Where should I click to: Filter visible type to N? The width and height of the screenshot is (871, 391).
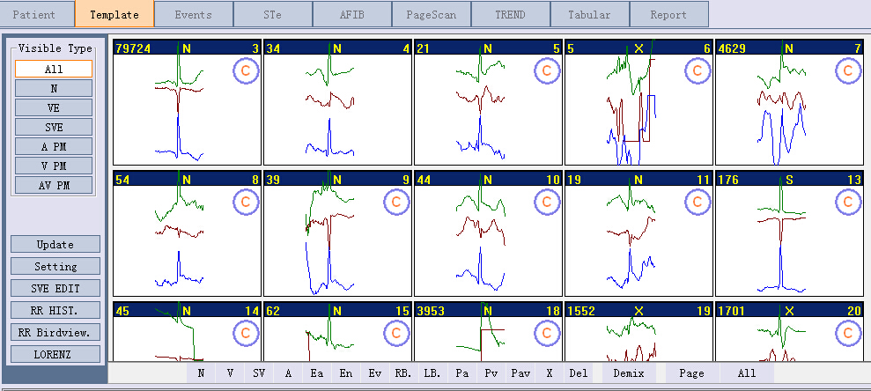pos(54,88)
